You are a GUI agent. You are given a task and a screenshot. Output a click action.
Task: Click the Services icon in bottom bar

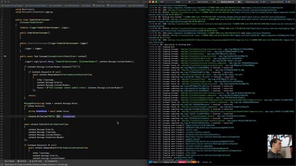point(18,161)
